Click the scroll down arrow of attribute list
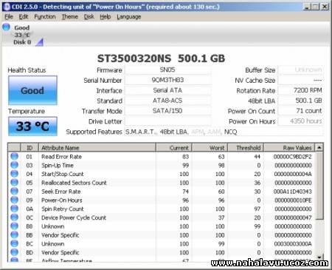The width and height of the screenshot is (332, 270). 319,257
